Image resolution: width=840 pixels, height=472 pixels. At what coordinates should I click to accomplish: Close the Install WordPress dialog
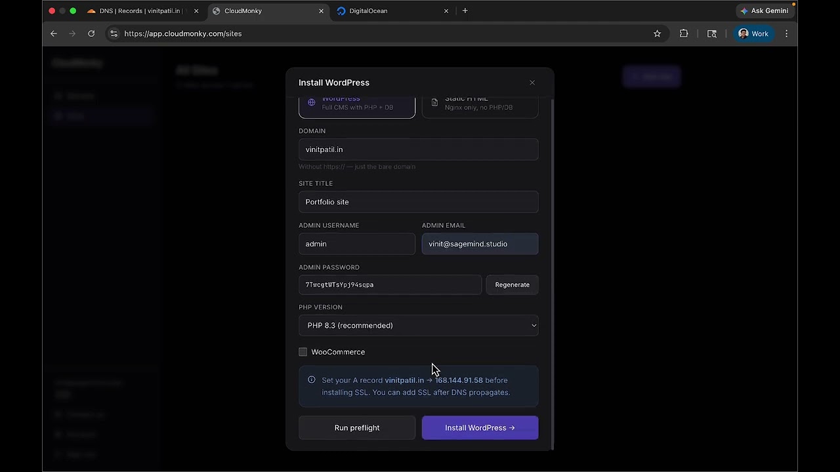(532, 83)
